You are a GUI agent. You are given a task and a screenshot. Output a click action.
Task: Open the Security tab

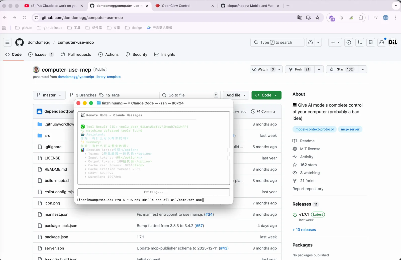(x=136, y=54)
